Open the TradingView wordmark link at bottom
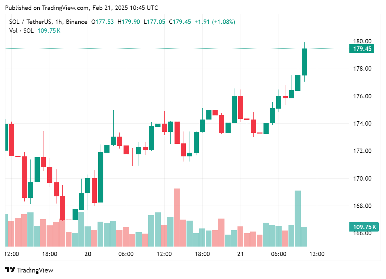This screenshot has height=279, width=386. (35, 270)
